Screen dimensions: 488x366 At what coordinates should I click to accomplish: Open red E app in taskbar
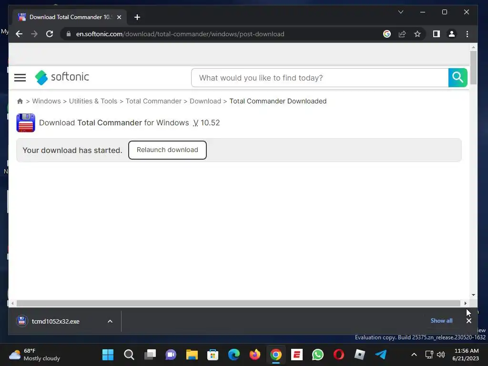297,355
